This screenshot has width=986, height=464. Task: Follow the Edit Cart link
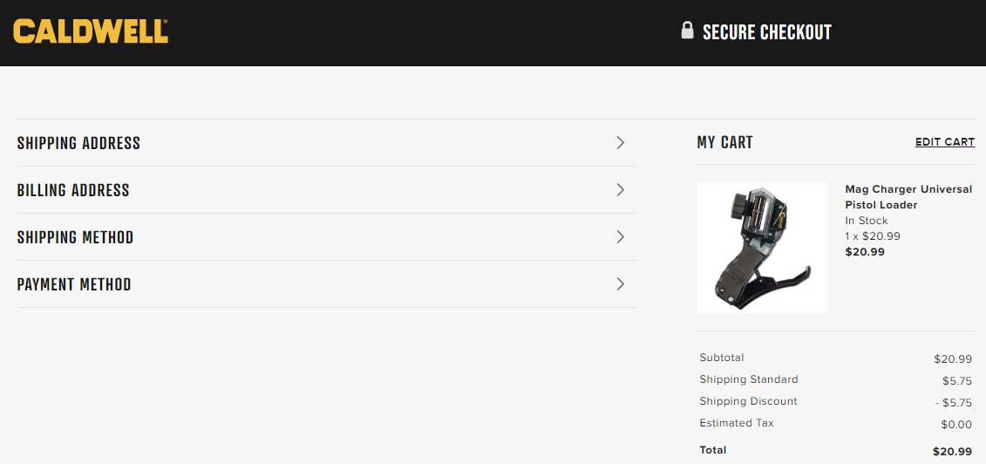(x=944, y=142)
